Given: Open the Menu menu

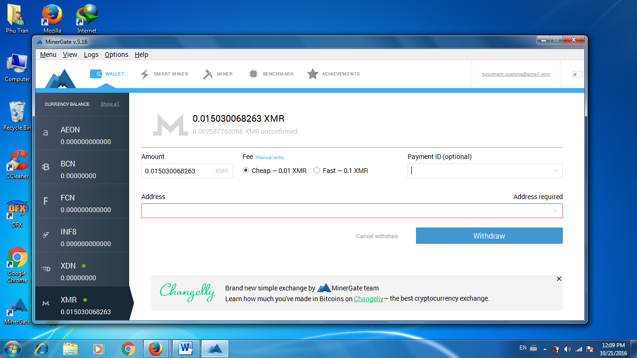Looking at the screenshot, I should point(48,55).
